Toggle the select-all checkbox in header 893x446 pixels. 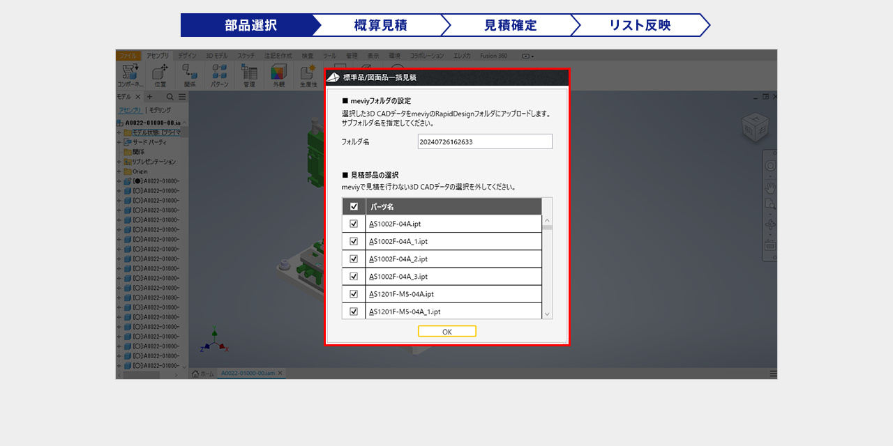[x=354, y=207]
